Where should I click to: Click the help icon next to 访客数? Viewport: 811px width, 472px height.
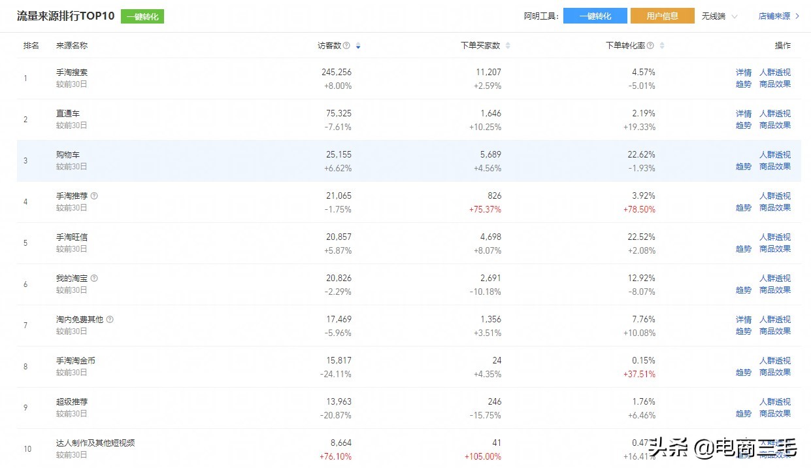point(346,46)
